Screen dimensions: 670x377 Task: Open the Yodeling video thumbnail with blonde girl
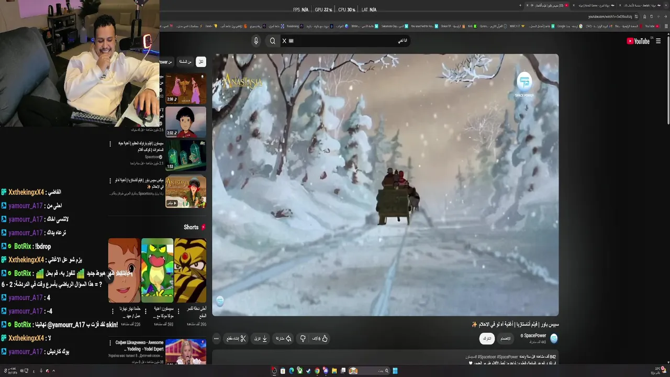coord(186,352)
